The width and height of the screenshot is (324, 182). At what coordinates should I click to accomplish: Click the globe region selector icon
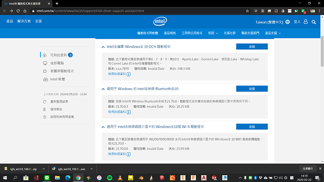pos(288,22)
